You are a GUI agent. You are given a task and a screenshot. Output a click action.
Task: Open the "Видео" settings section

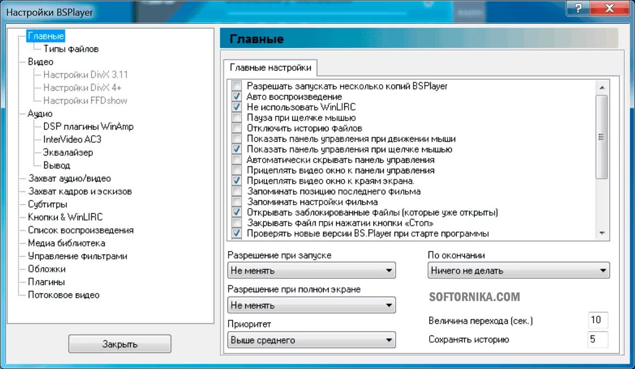[41, 61]
